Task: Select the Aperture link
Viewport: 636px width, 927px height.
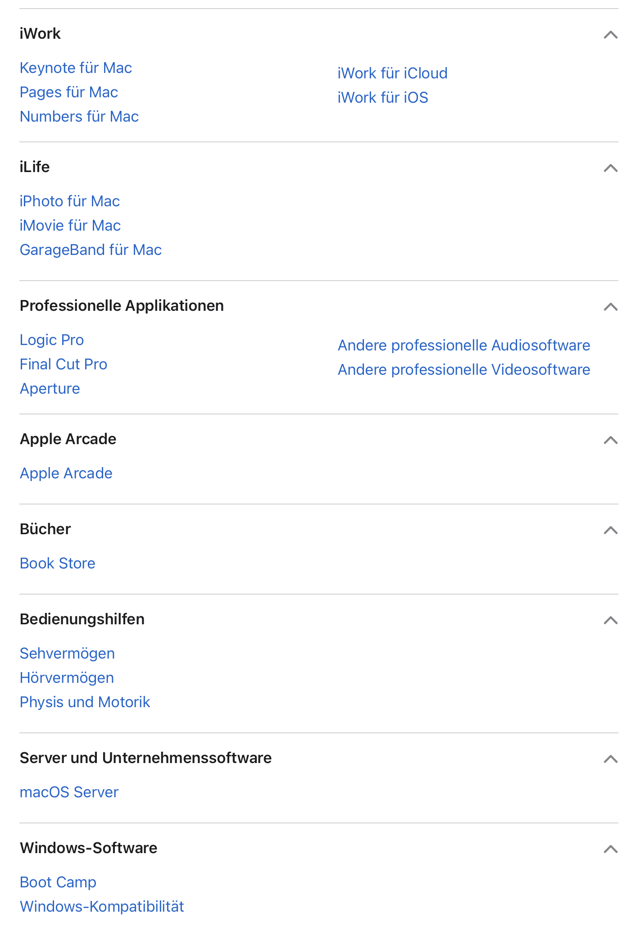Action: (50, 389)
